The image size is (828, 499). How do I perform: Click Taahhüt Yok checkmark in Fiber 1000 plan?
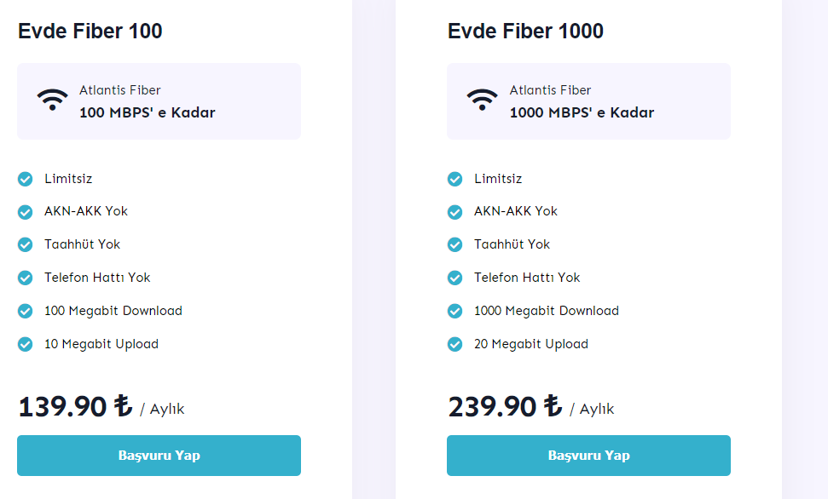coord(455,244)
